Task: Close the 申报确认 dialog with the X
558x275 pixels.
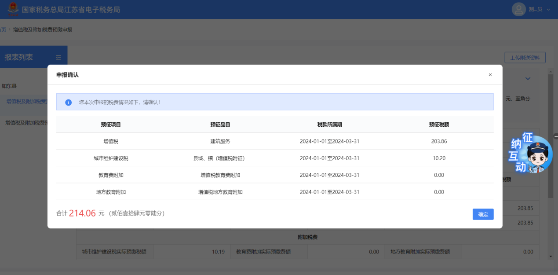Action: point(490,75)
